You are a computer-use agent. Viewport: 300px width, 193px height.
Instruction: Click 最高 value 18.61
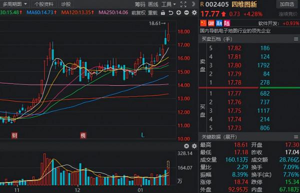tap(241, 145)
